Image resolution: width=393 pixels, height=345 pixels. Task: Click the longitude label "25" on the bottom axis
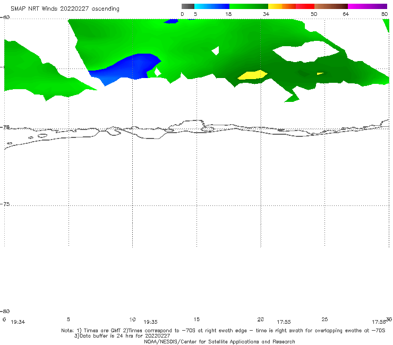tap(324, 319)
